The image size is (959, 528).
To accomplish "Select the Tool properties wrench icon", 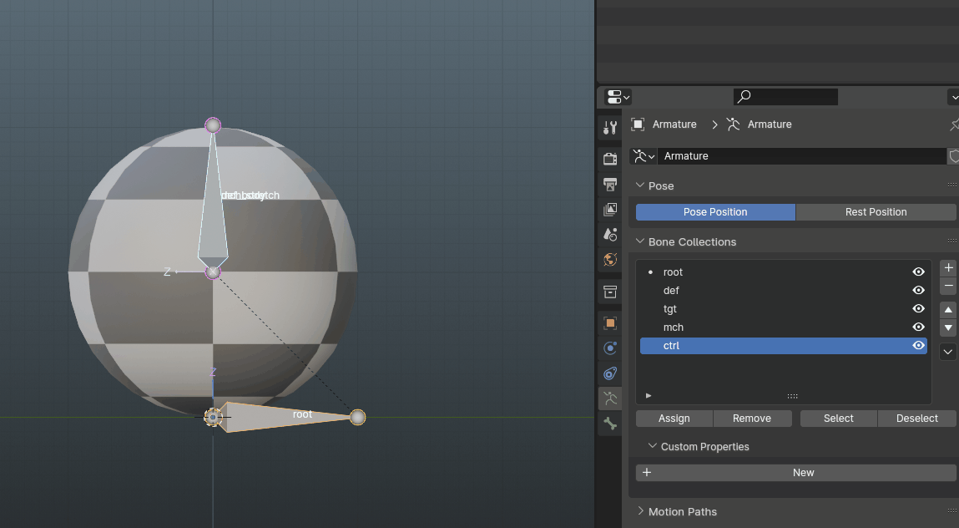I will click(x=609, y=127).
